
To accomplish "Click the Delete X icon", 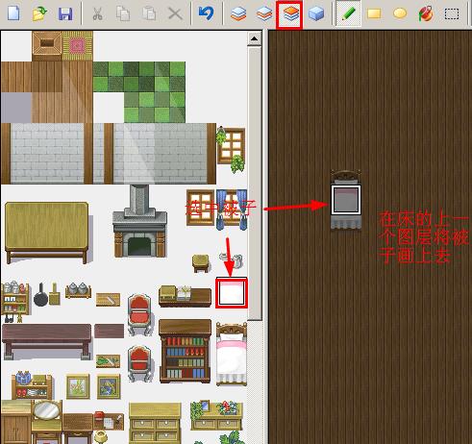I will [x=175, y=13].
